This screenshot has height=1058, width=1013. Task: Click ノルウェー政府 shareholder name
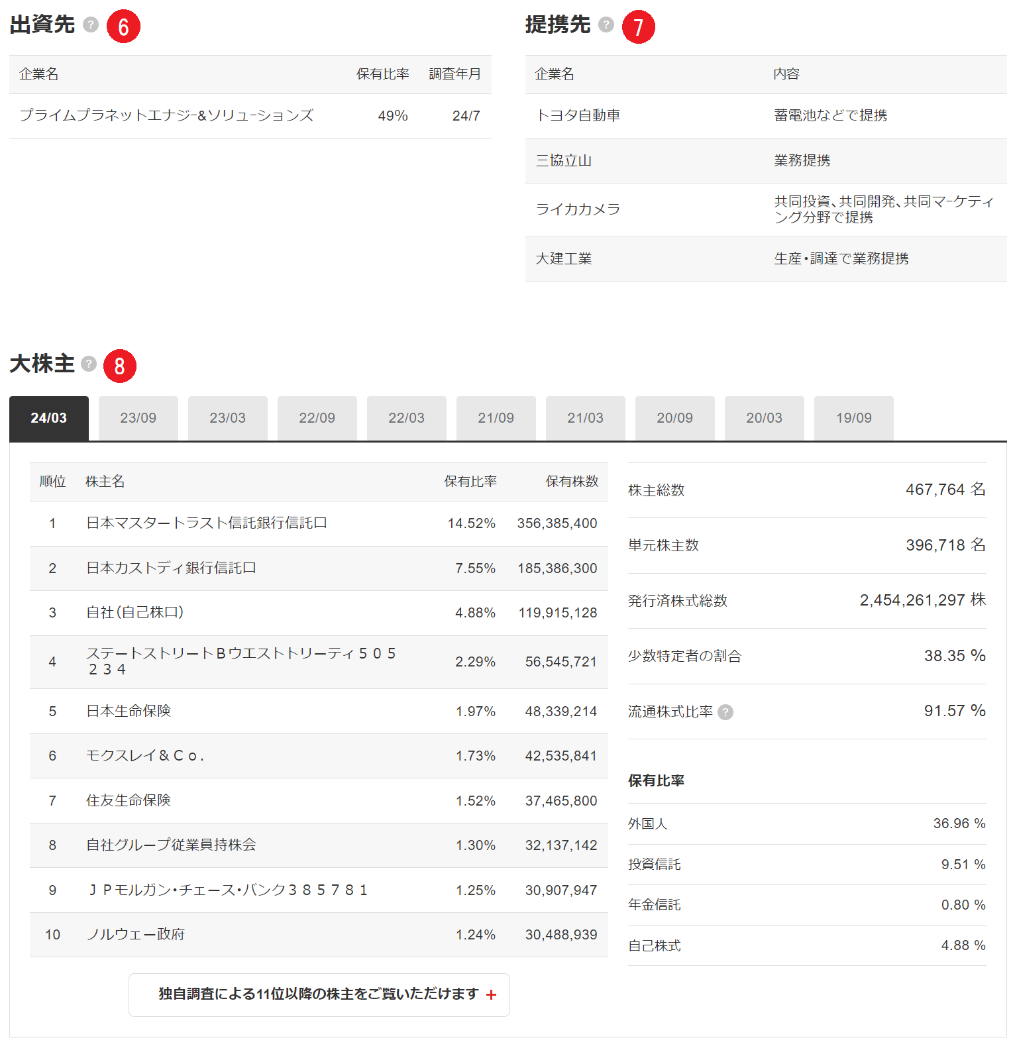[136, 934]
